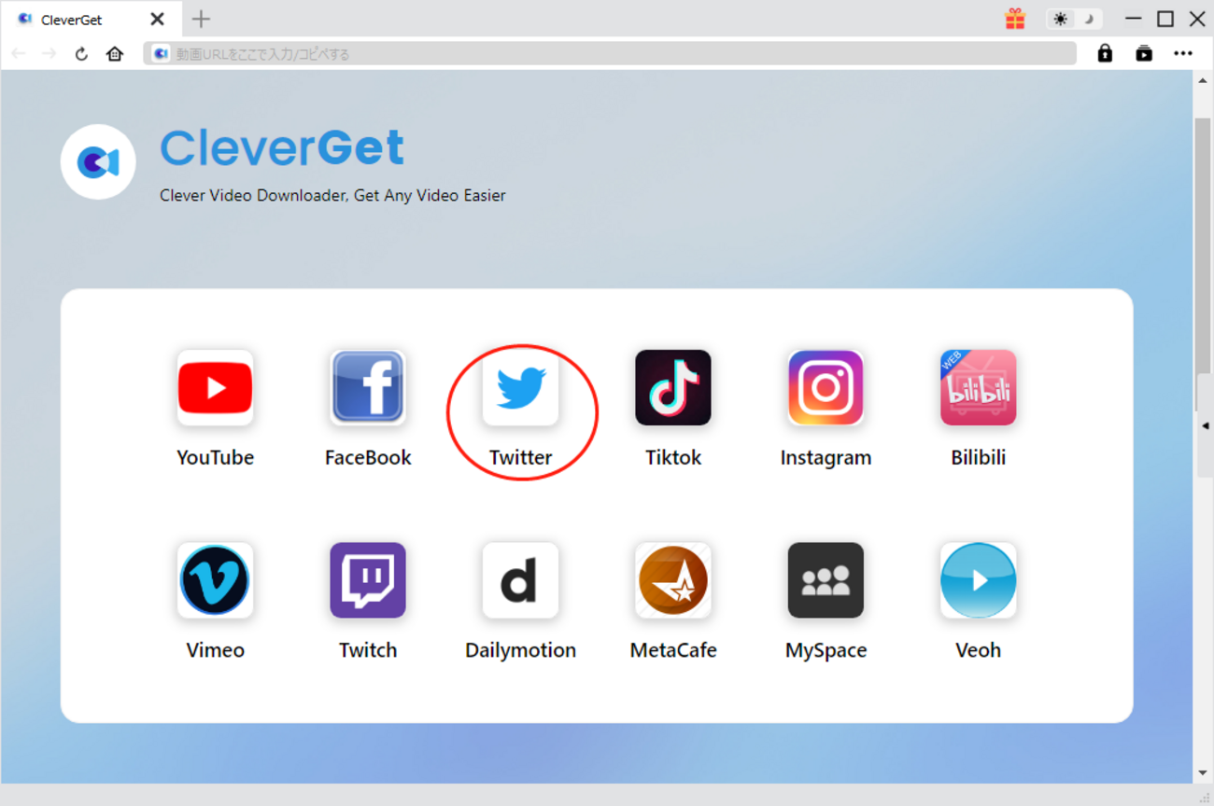Navigate forward with the right arrow
The height and width of the screenshot is (806, 1214).
49,53
